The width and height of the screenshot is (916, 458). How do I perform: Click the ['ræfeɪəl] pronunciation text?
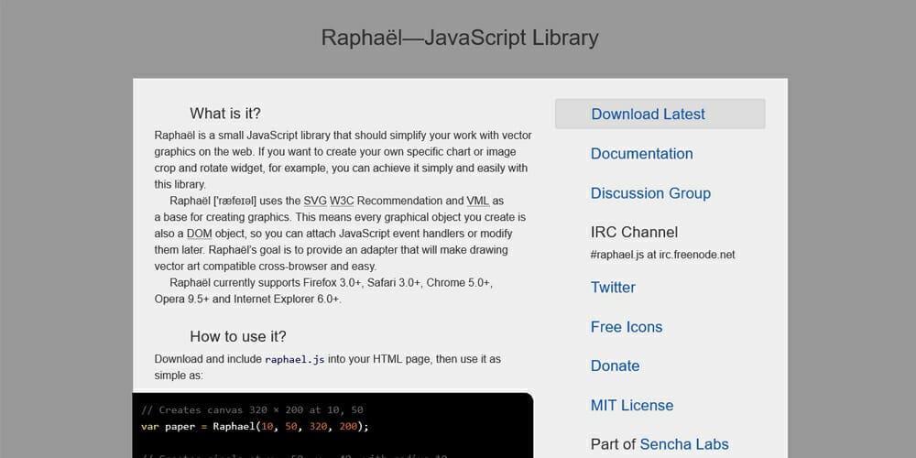coord(234,201)
